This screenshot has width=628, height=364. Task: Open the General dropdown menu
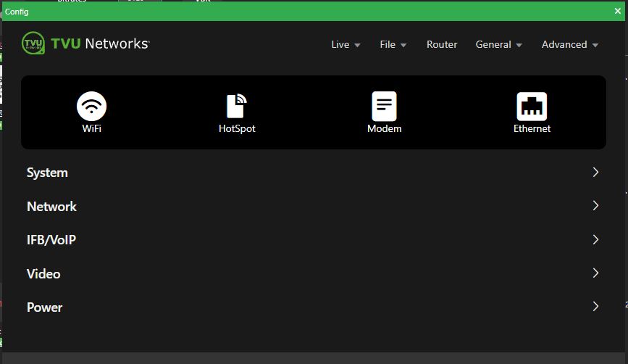pos(498,44)
